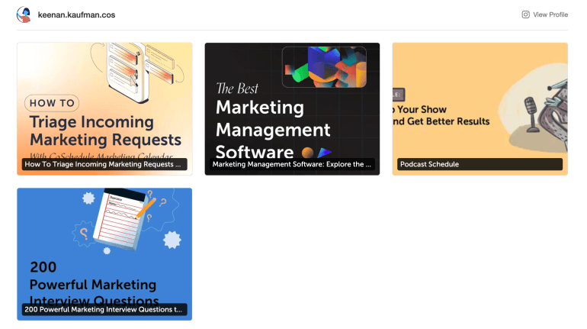The width and height of the screenshot is (587, 329).
Task: Click the 'How To Triage Incoming Marketing Requests ...' caption
Action: coord(104,164)
